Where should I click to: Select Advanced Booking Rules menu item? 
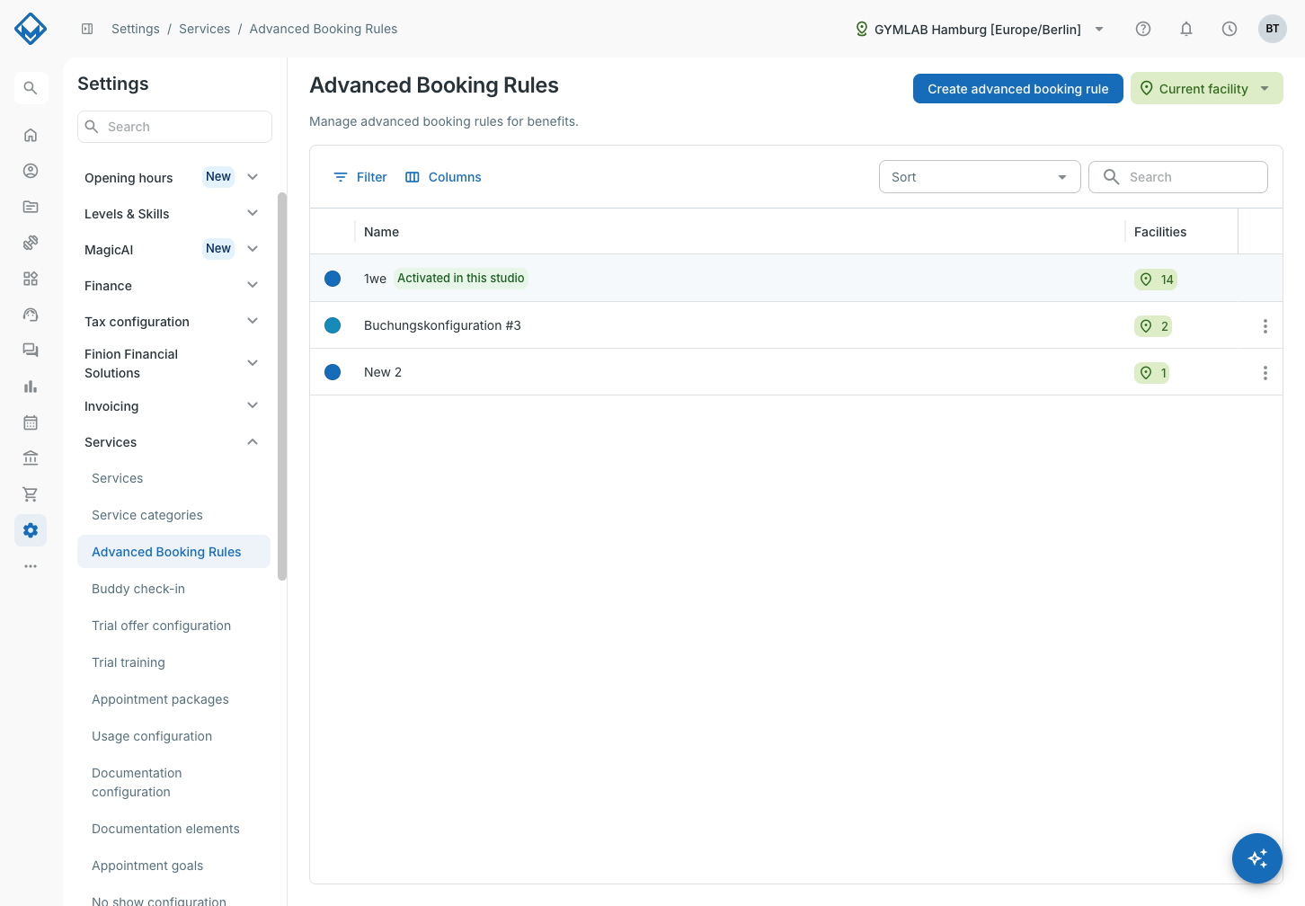173,552
